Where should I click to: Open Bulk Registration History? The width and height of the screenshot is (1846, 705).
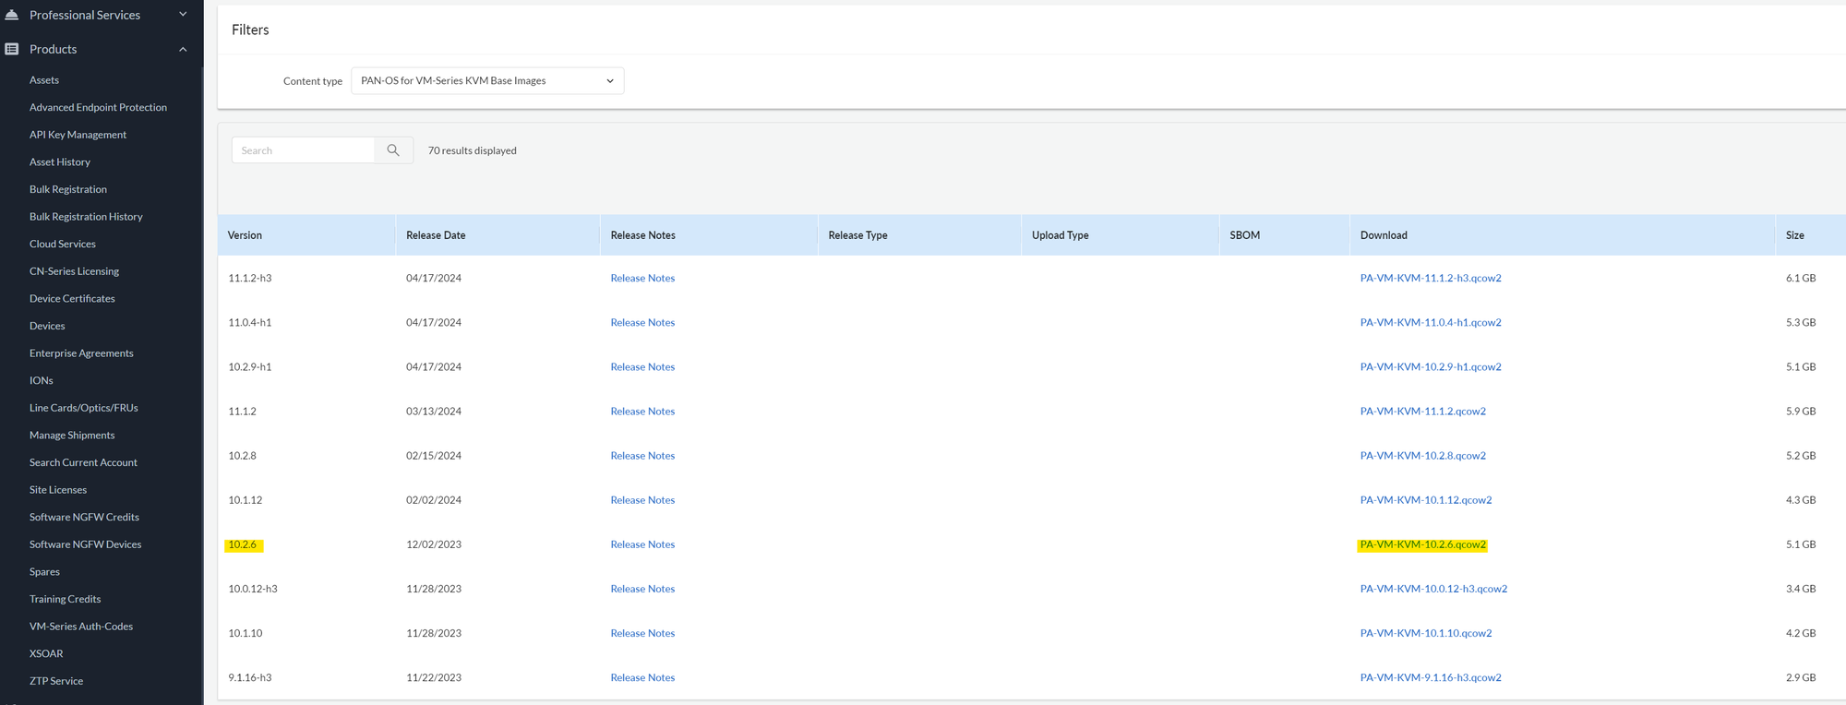(x=86, y=217)
